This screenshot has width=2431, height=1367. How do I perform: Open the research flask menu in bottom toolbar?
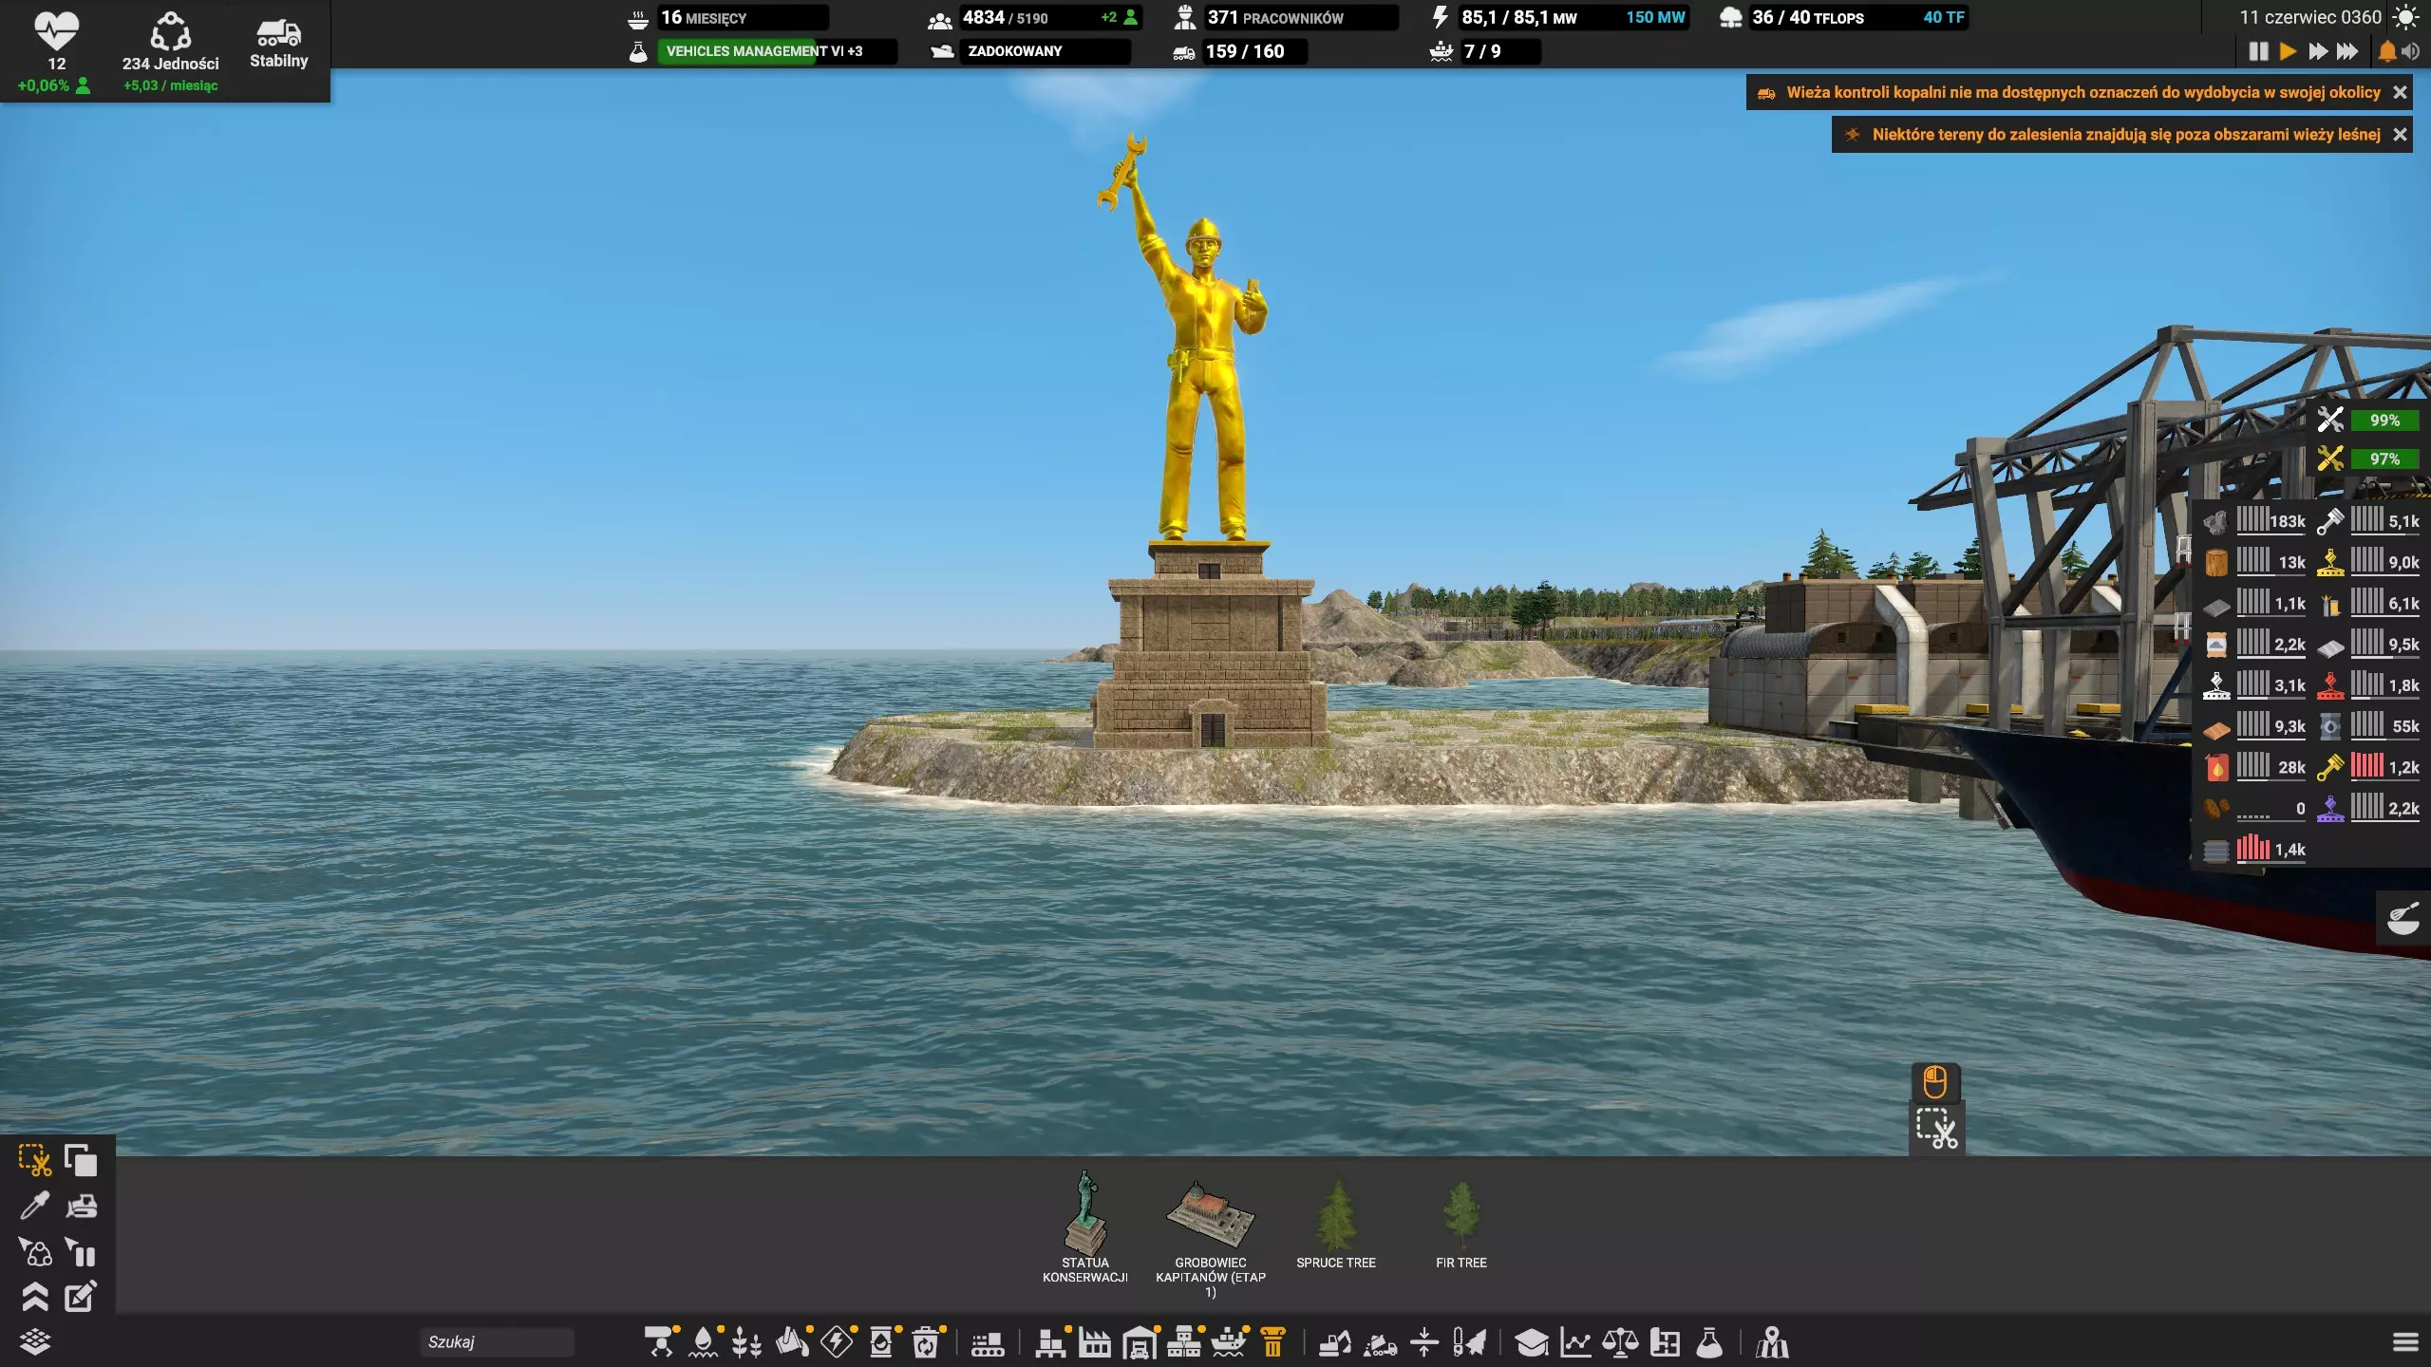(1709, 1342)
